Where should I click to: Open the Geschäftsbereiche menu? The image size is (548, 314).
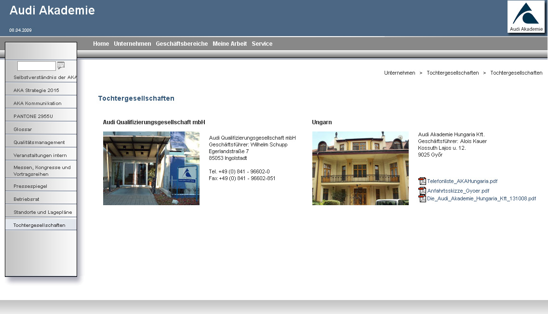point(182,44)
